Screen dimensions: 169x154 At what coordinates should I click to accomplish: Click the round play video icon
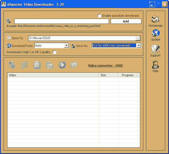[x=62, y=65]
